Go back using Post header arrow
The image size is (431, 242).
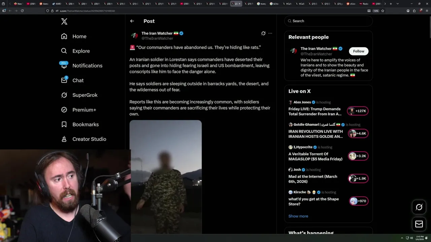tap(132, 21)
